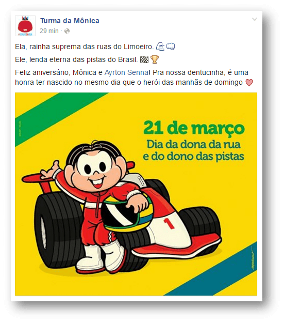This screenshot has height=323, width=284.
Task: Open Turma da Mônica profile picture
Action: 25,26
